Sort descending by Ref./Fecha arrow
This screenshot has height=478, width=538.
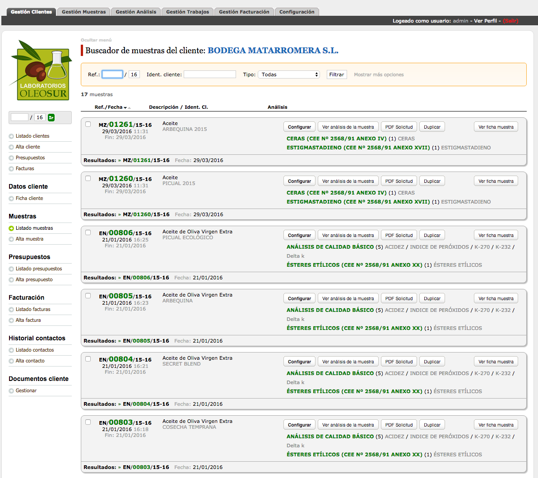pyautogui.click(x=125, y=108)
